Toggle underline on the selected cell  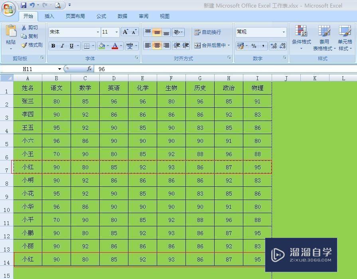click(x=71, y=46)
